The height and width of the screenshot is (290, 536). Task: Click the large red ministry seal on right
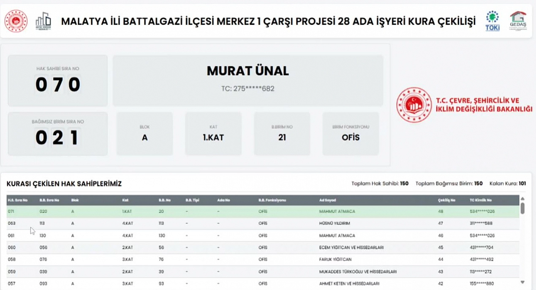(414, 105)
